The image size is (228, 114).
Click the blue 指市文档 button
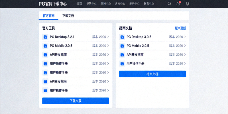[x=152, y=74]
